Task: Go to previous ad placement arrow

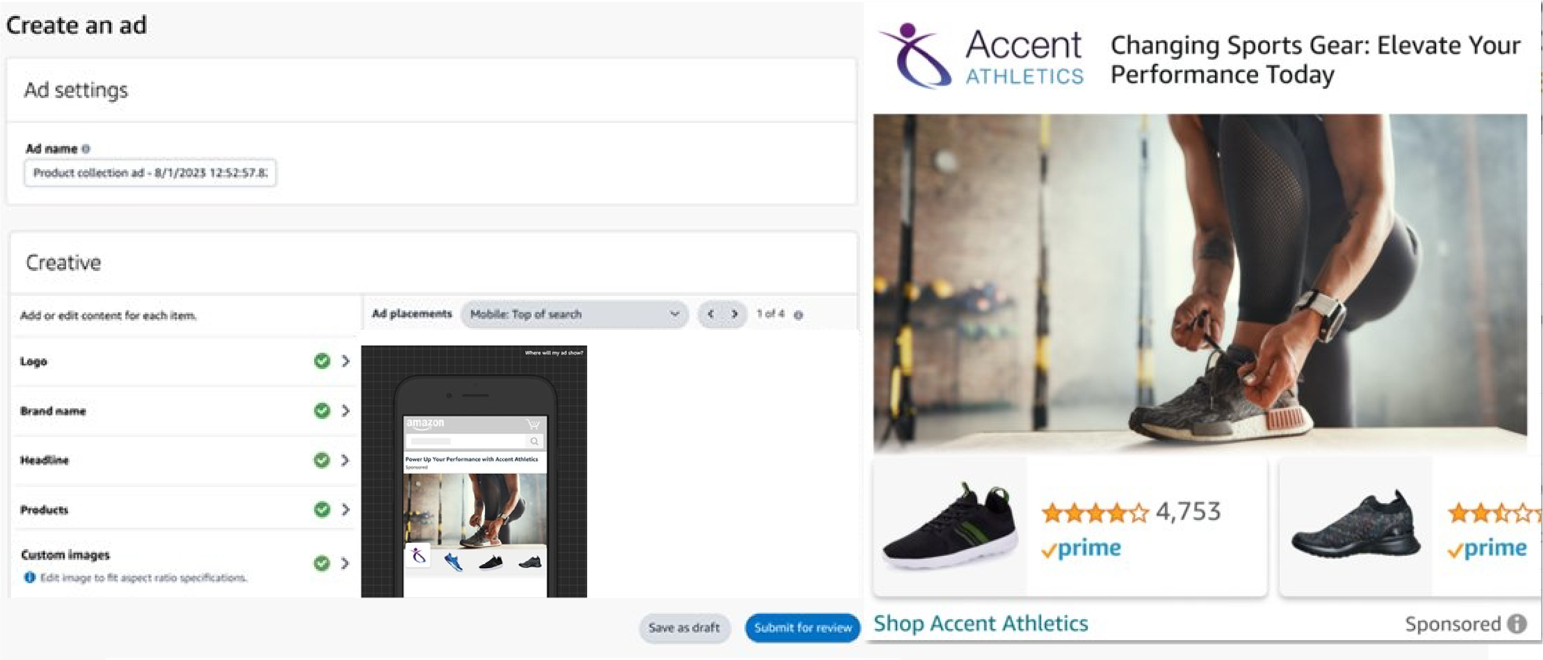Action: (710, 314)
